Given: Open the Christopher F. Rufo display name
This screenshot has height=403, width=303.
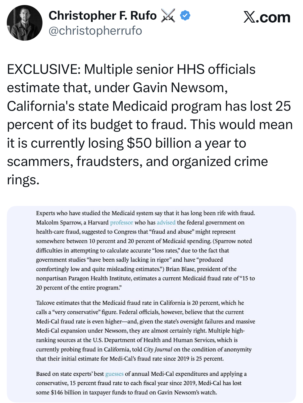Looking at the screenshot, I should click(x=103, y=16).
